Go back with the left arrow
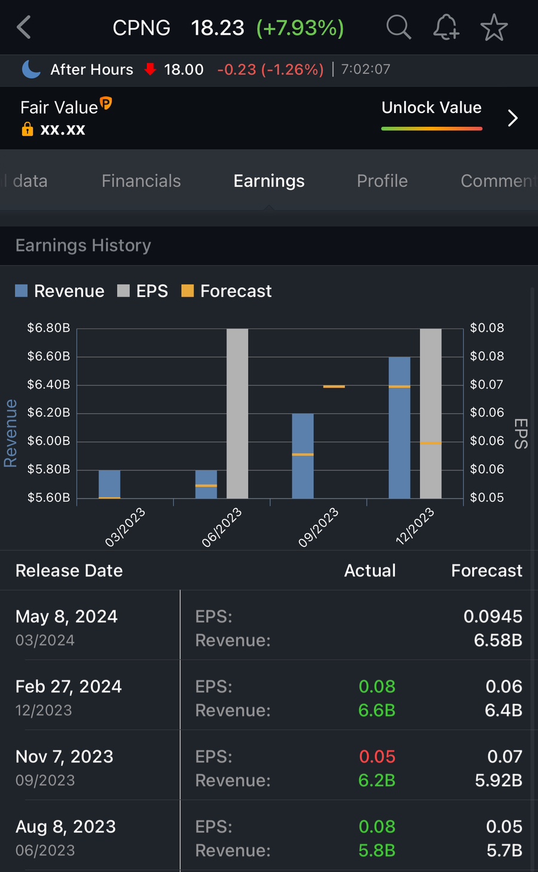 coord(24,27)
